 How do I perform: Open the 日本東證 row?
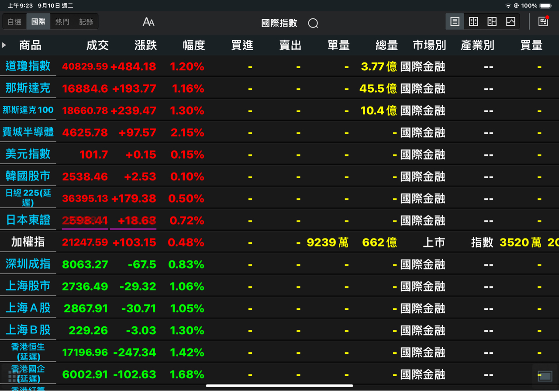(x=28, y=220)
